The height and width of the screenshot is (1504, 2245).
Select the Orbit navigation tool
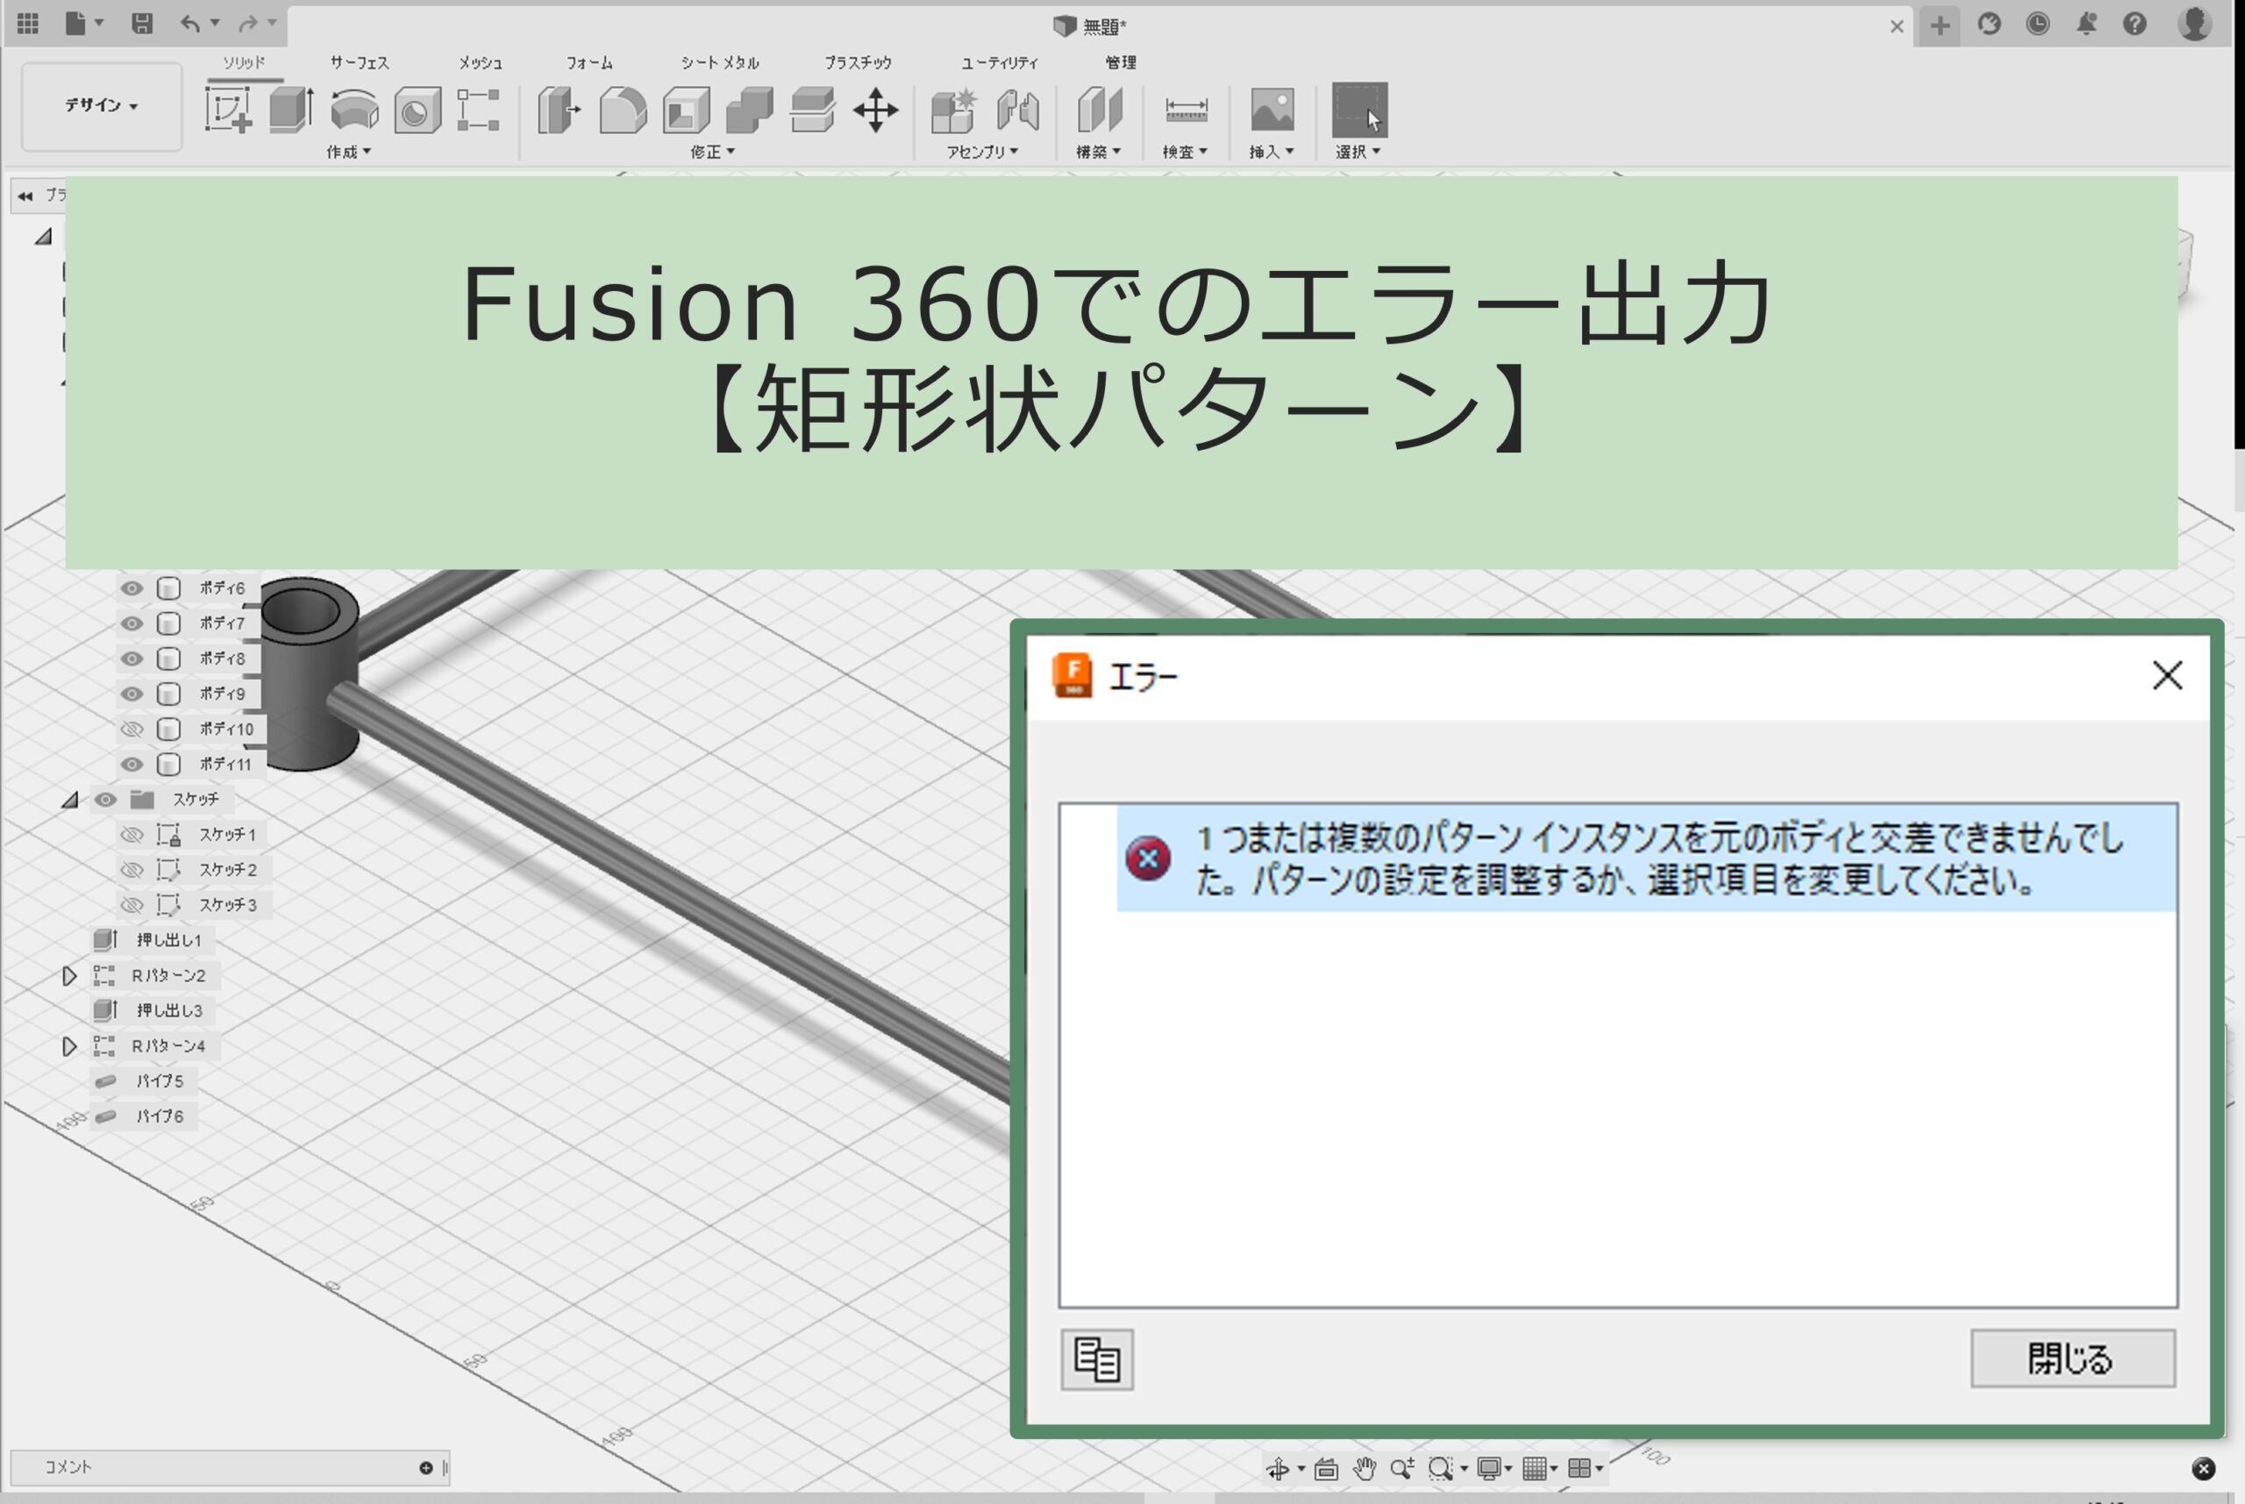point(1278,1469)
